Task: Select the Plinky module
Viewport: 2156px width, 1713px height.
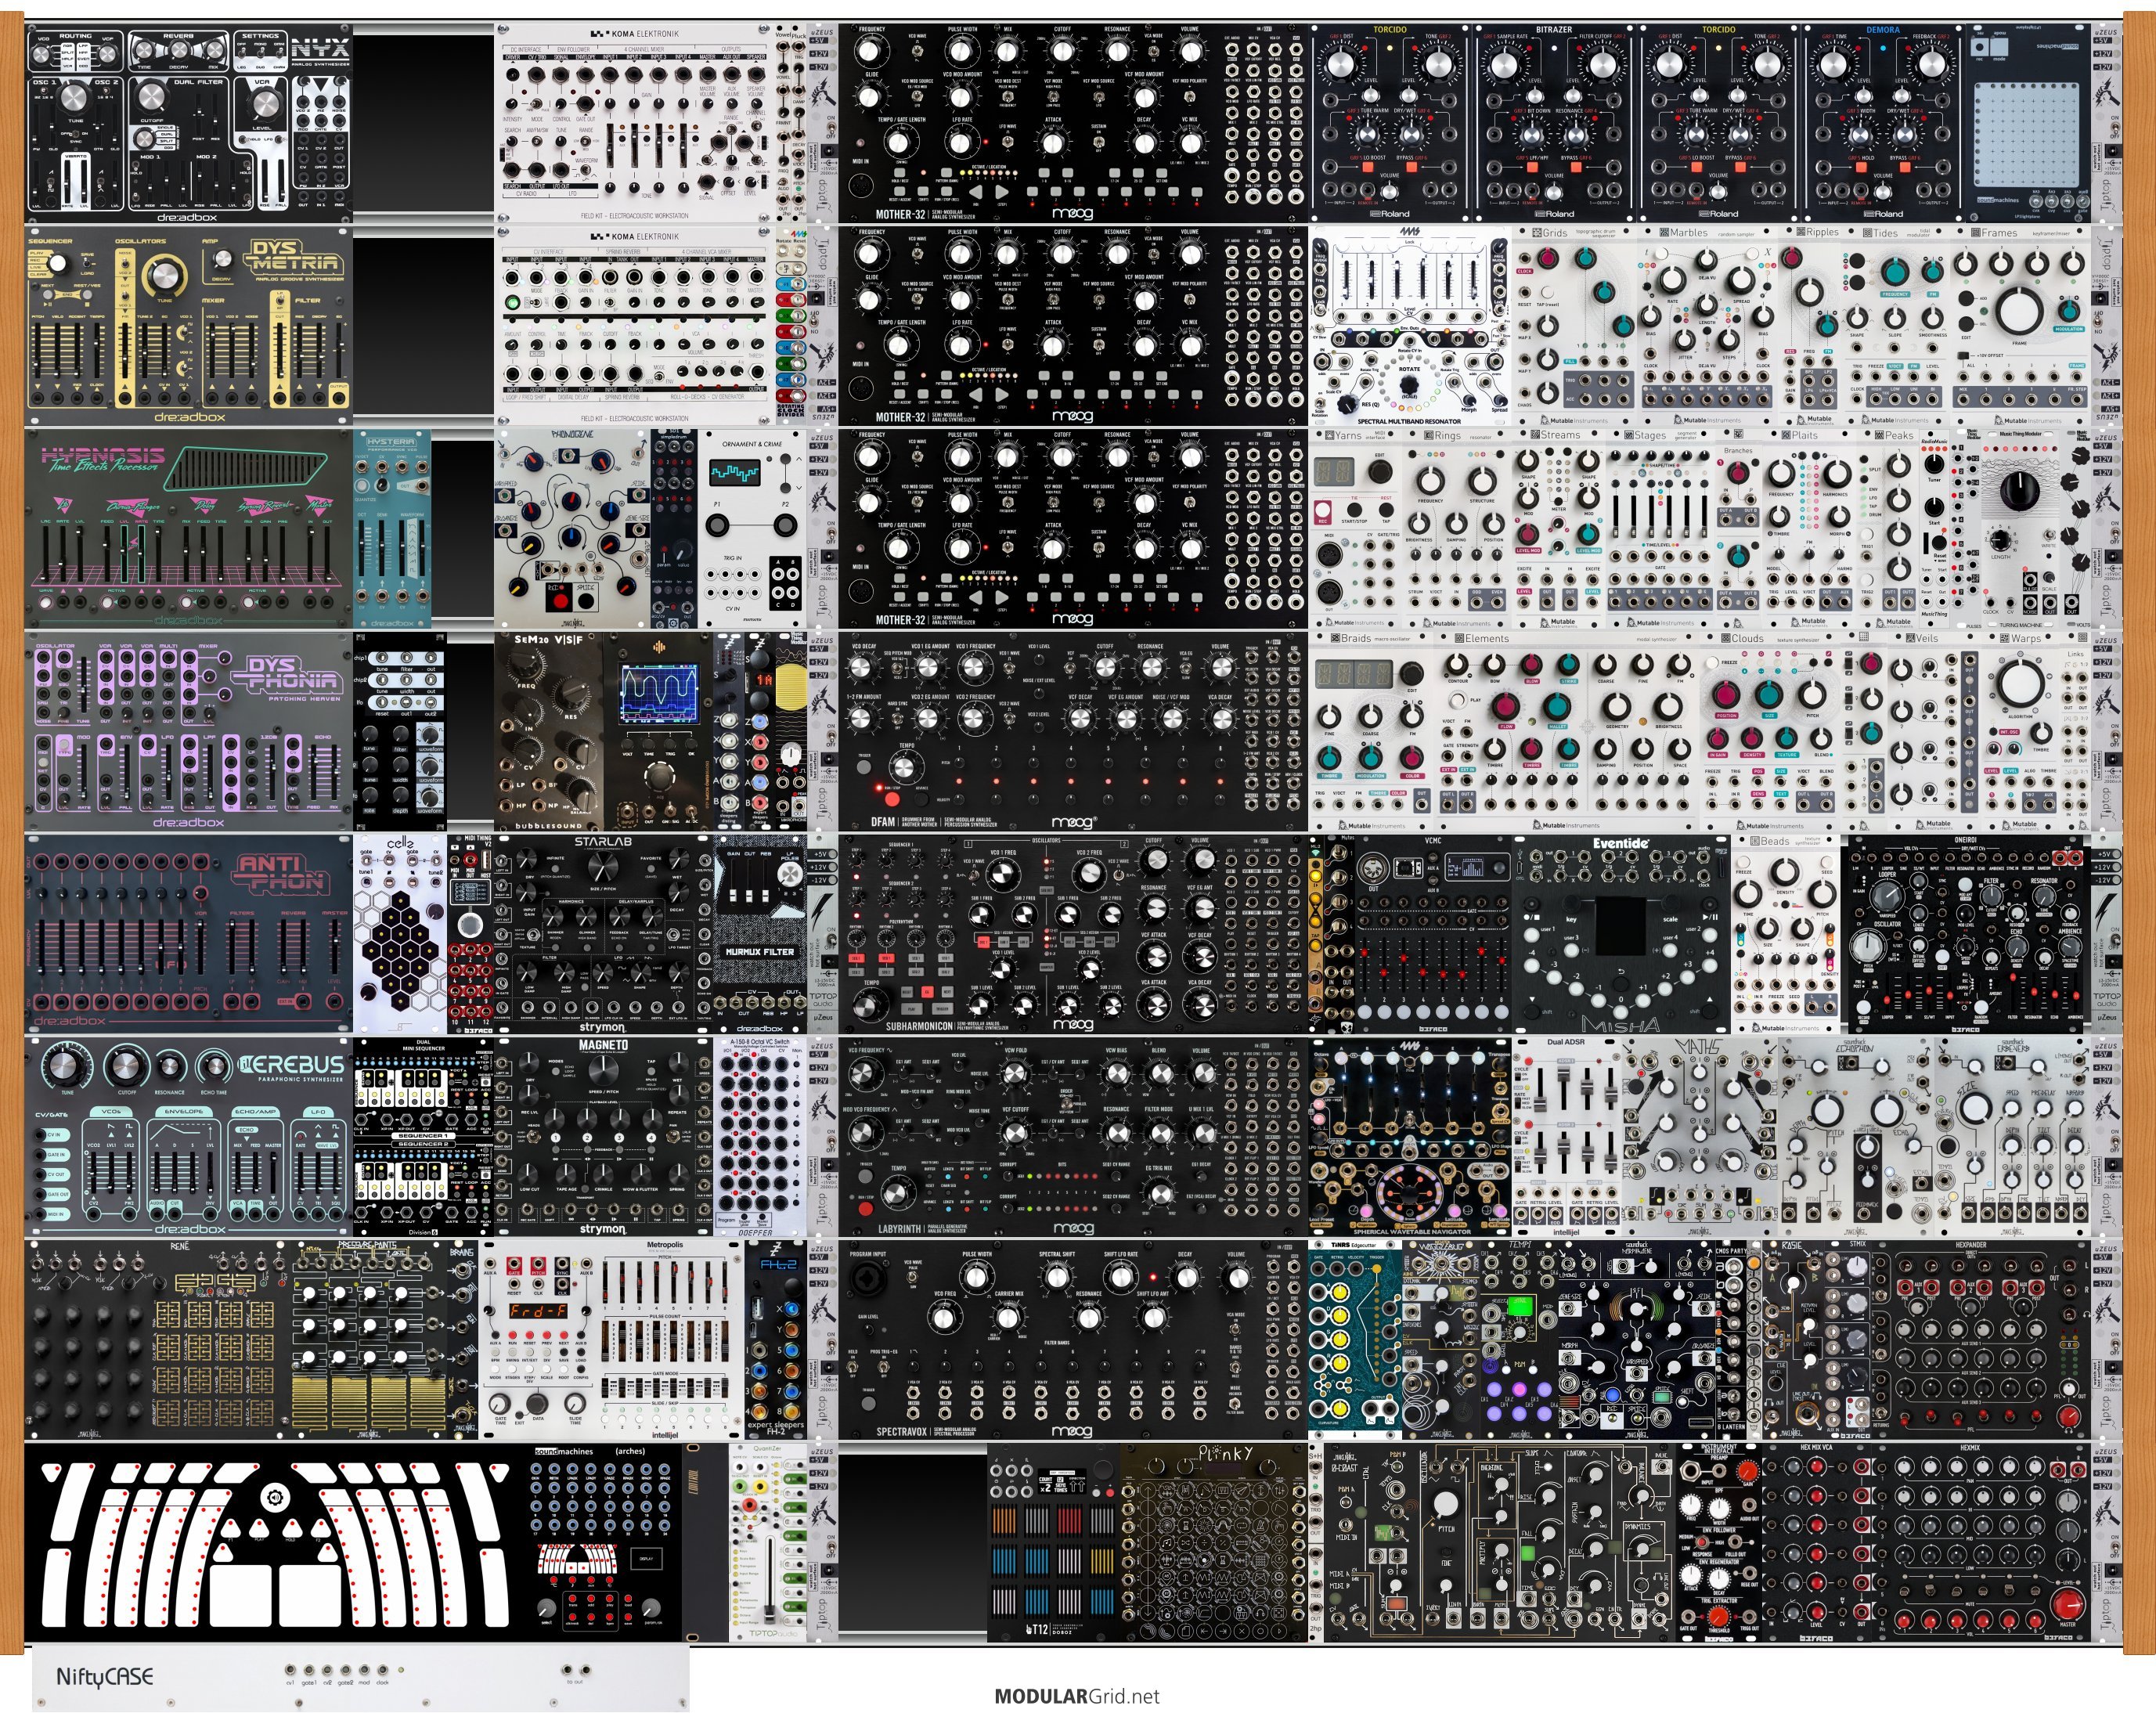Action: (1214, 1544)
